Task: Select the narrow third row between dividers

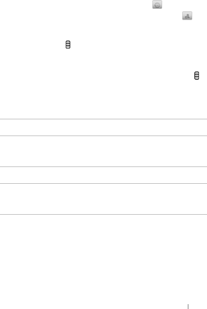Action: tap(103, 175)
